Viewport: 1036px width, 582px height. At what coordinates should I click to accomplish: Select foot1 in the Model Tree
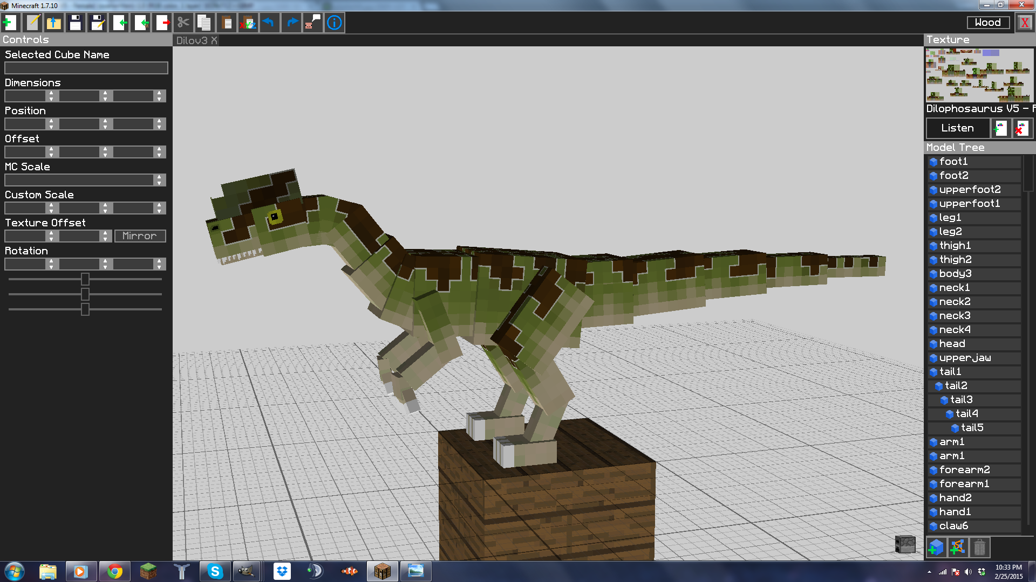tap(974, 162)
